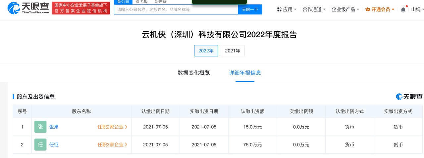Click the red official credit agency badge

tap(81, 8)
